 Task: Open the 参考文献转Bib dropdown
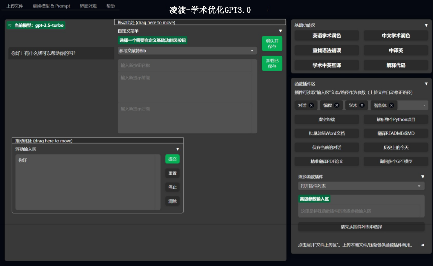187,51
